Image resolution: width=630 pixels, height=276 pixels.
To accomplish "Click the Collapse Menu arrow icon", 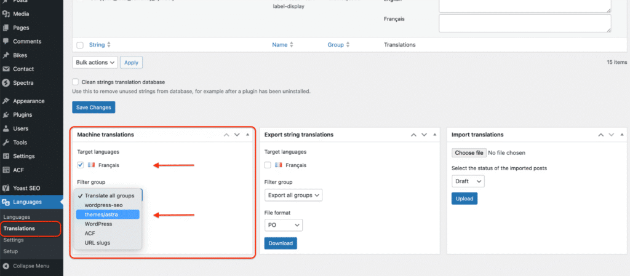I will pos(6,266).
